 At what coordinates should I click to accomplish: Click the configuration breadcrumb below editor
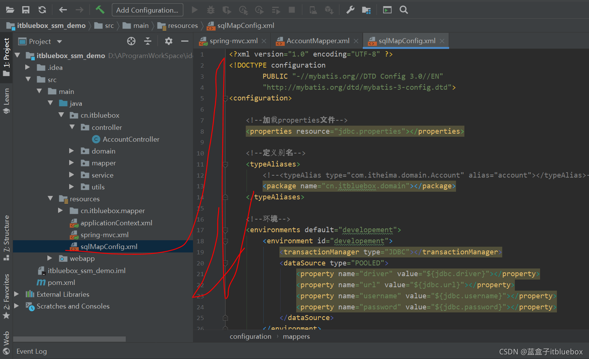tap(250, 336)
